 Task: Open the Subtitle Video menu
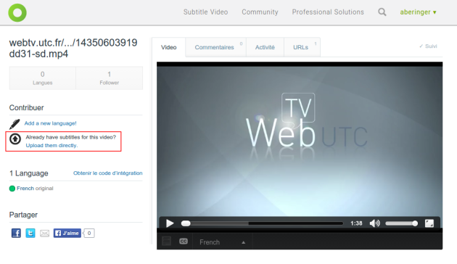(205, 12)
